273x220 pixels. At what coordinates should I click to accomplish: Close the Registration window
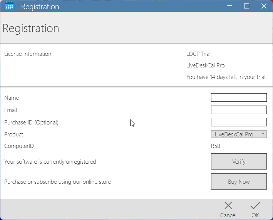[x=264, y=6]
